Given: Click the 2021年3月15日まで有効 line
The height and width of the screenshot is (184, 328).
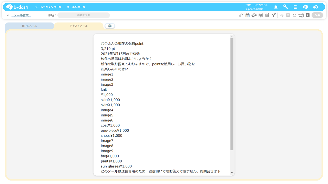Looking at the screenshot, I should point(120,54).
